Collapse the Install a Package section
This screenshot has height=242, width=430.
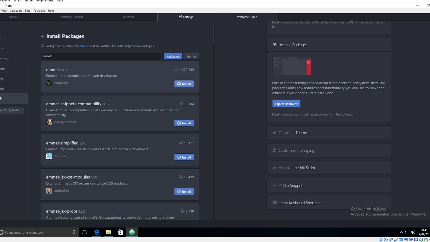[x=329, y=45]
